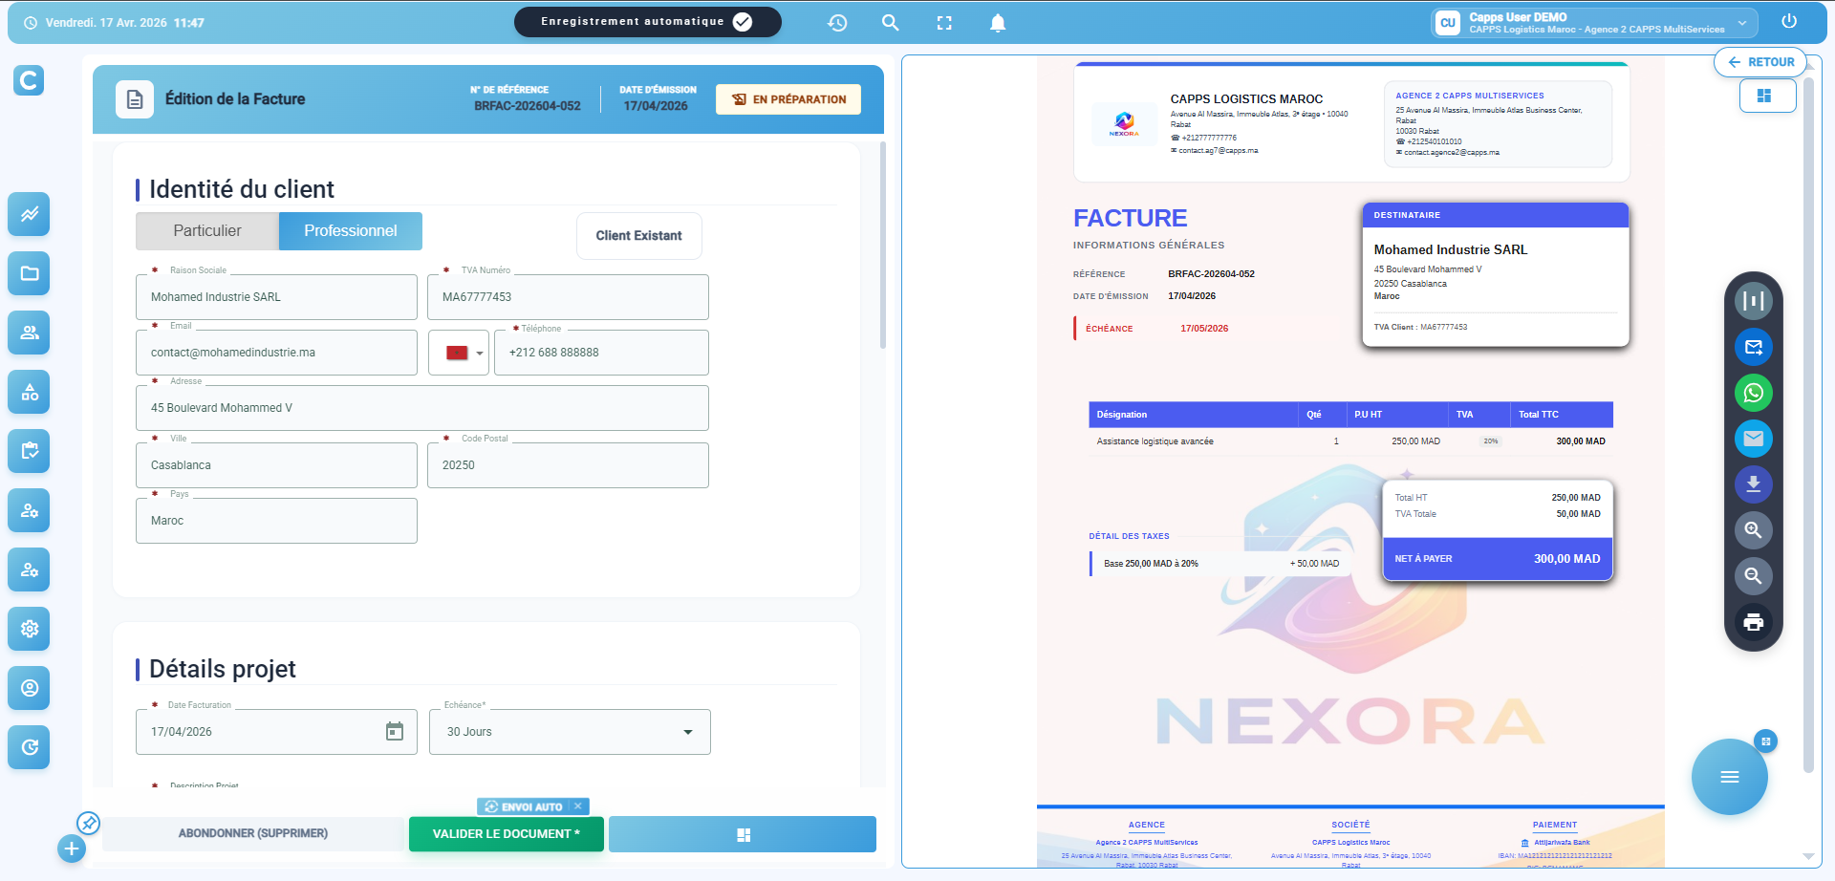Open the notifications bell
The height and width of the screenshot is (881, 1835).
(998, 23)
